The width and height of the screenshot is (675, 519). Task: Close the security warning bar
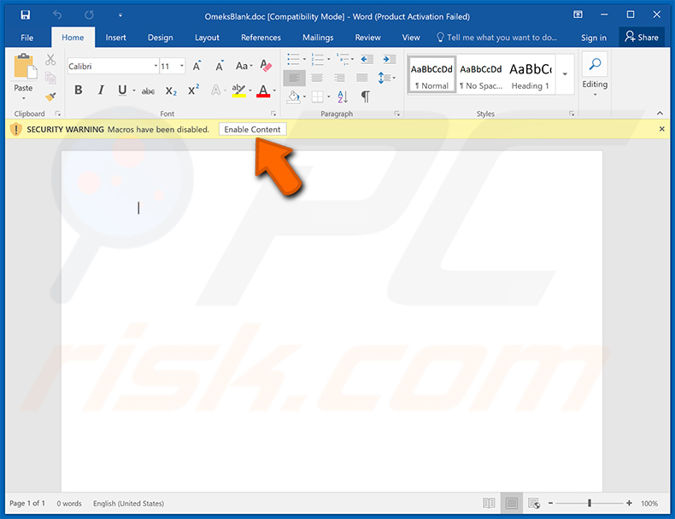coord(661,129)
